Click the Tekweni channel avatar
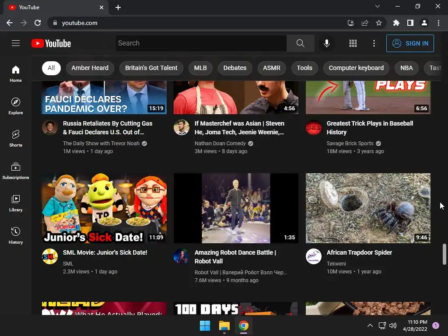Screen dimensions: 448x336 coord(313,256)
